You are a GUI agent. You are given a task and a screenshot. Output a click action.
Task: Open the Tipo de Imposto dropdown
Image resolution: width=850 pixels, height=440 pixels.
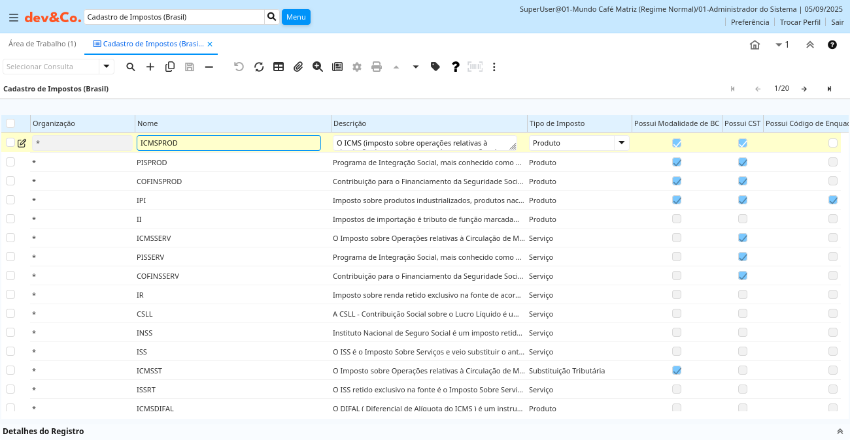pos(621,143)
